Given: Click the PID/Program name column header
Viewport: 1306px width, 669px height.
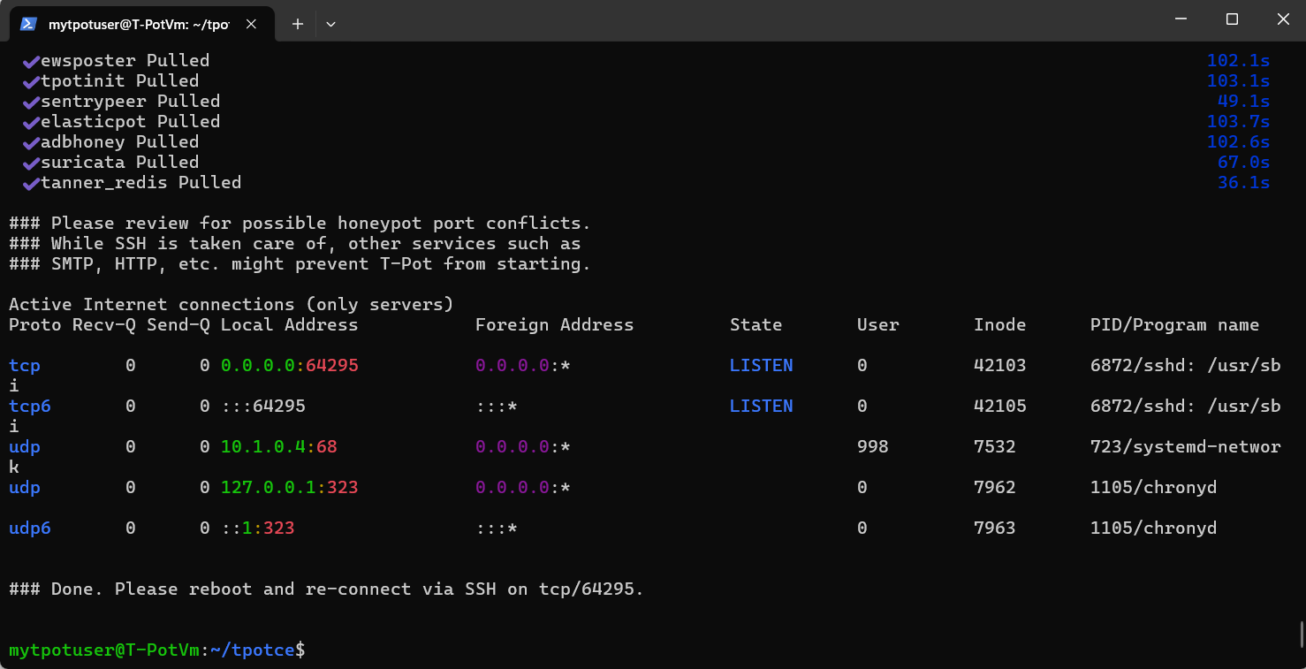Looking at the screenshot, I should [1174, 324].
